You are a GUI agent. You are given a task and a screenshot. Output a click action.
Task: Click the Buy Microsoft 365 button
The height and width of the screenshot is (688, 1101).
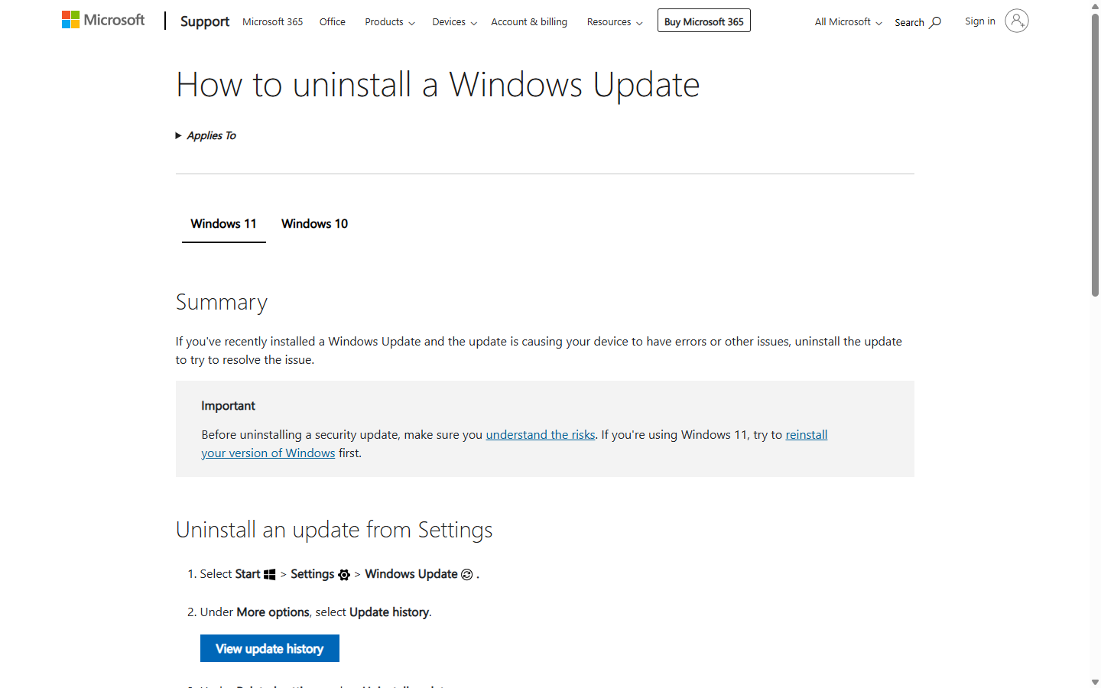pos(704,21)
